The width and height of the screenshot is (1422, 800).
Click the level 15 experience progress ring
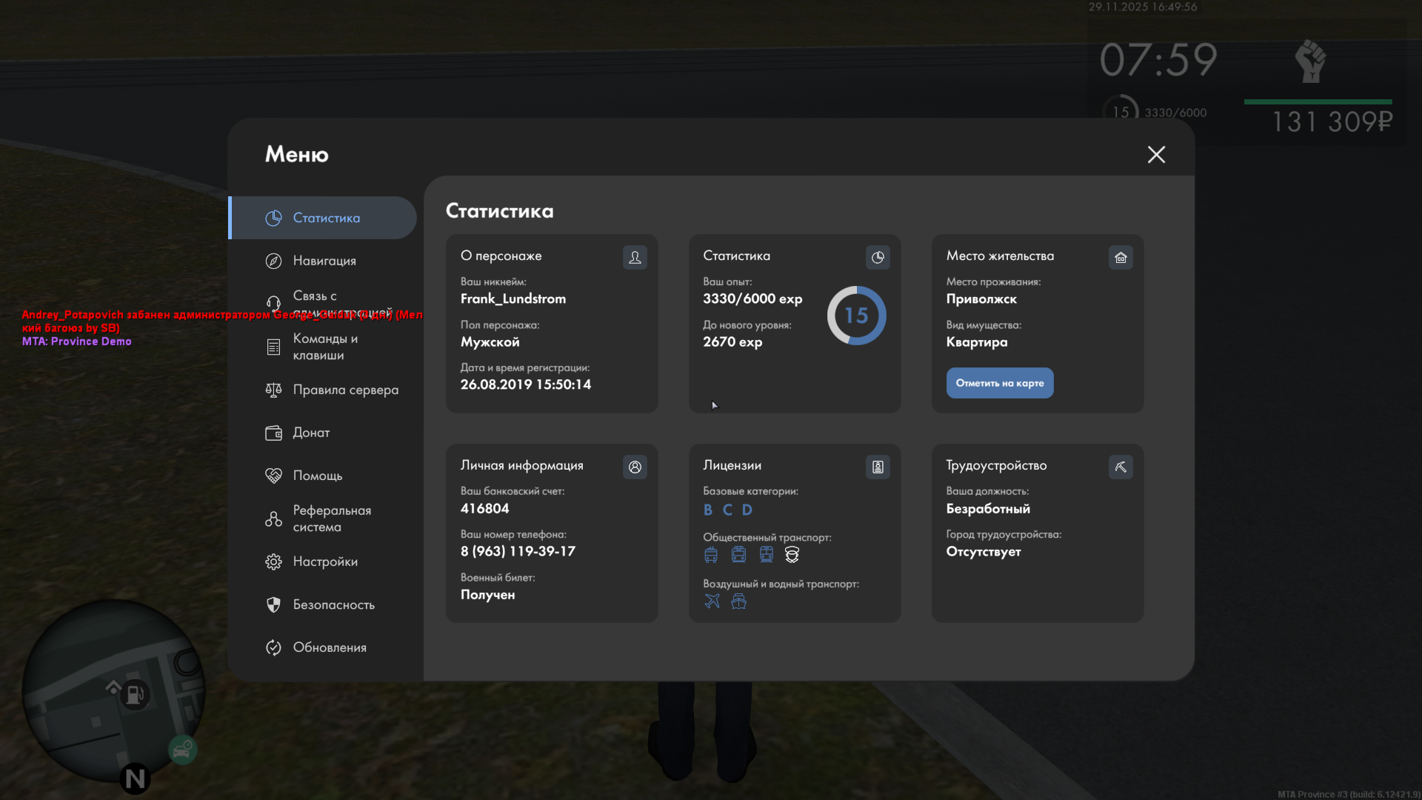point(856,316)
